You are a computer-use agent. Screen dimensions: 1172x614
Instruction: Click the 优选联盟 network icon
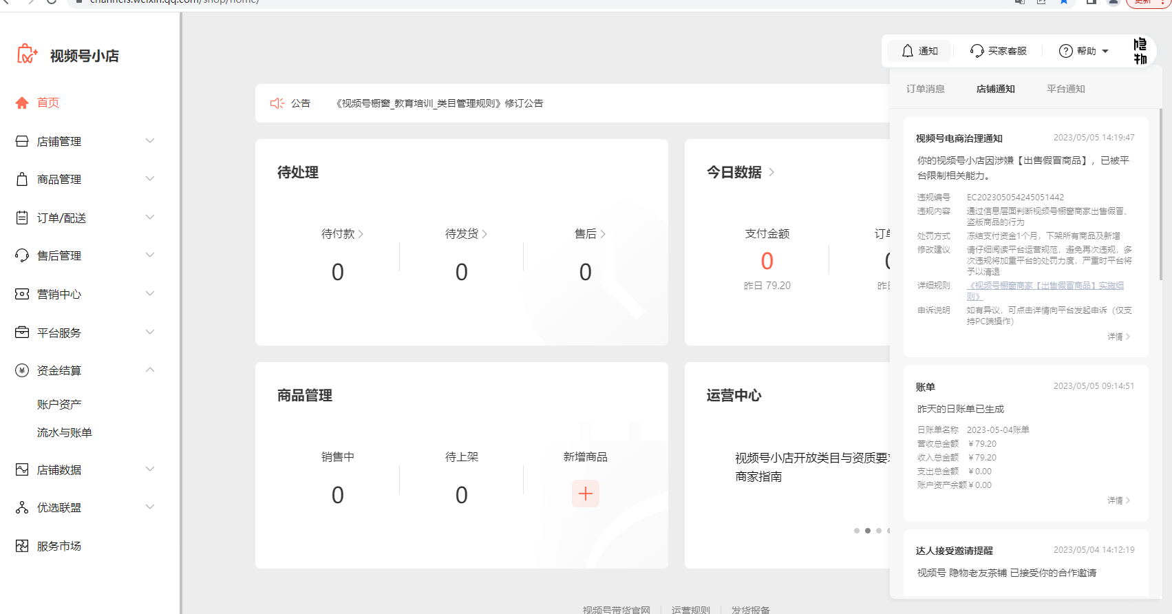pyautogui.click(x=22, y=507)
